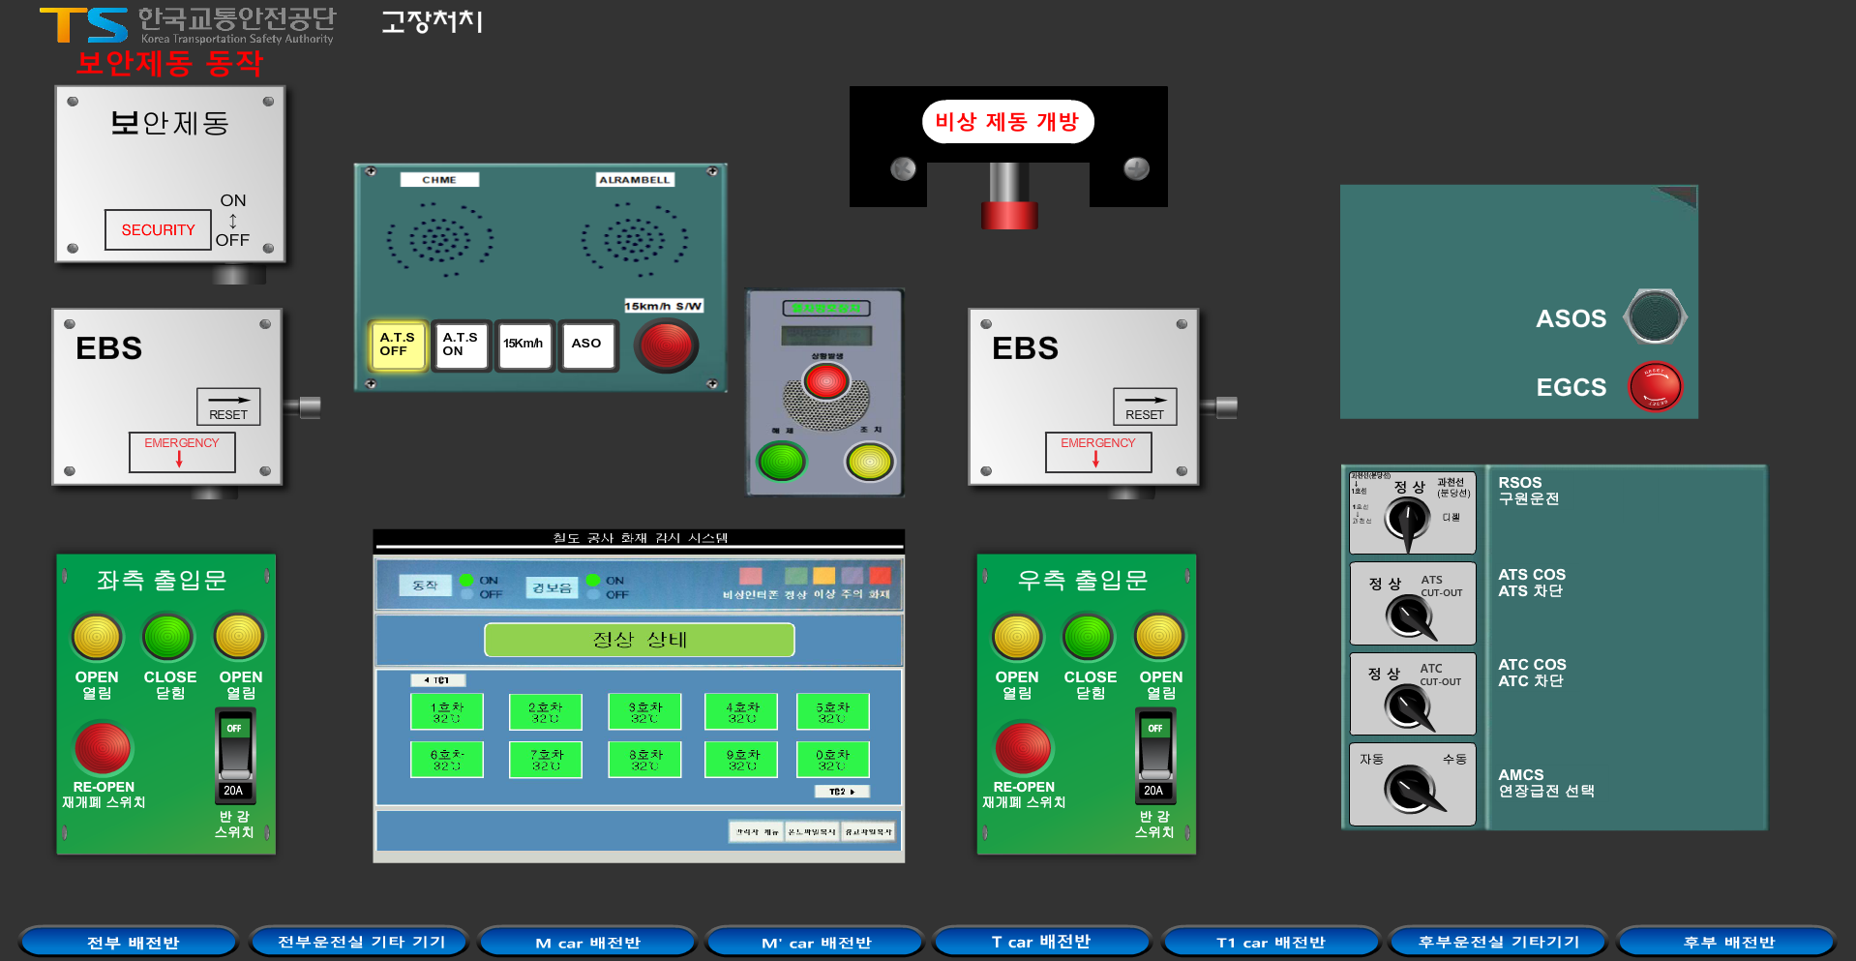Push the red EGCS button
1856x961 pixels.
(x=1656, y=387)
